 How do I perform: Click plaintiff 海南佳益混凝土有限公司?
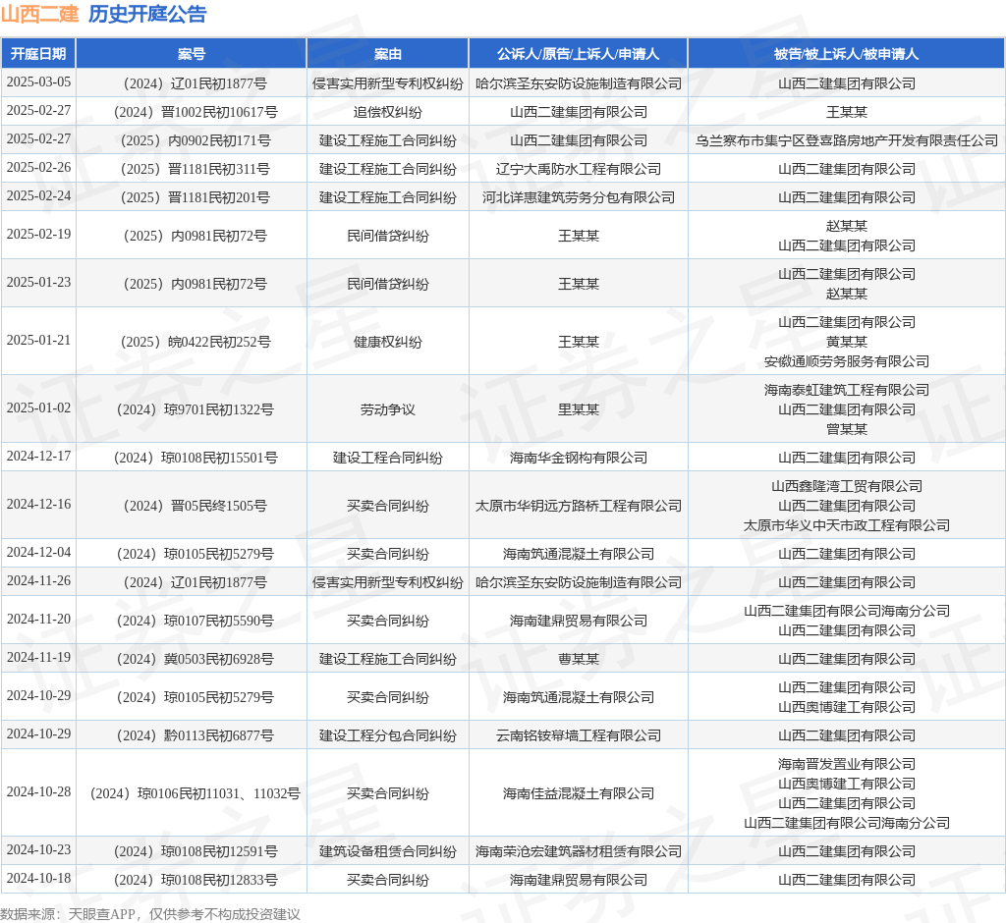tap(578, 793)
